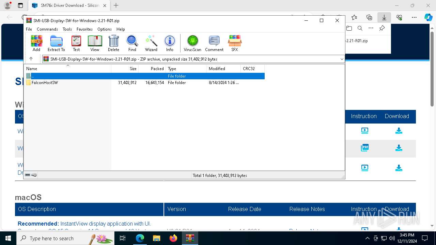Click the Extract To toolbar icon

[56, 43]
